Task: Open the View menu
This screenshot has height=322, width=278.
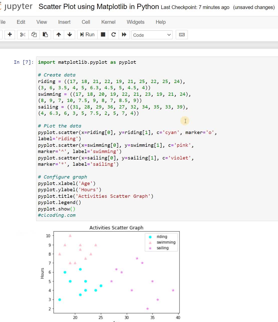Action: 42,22
